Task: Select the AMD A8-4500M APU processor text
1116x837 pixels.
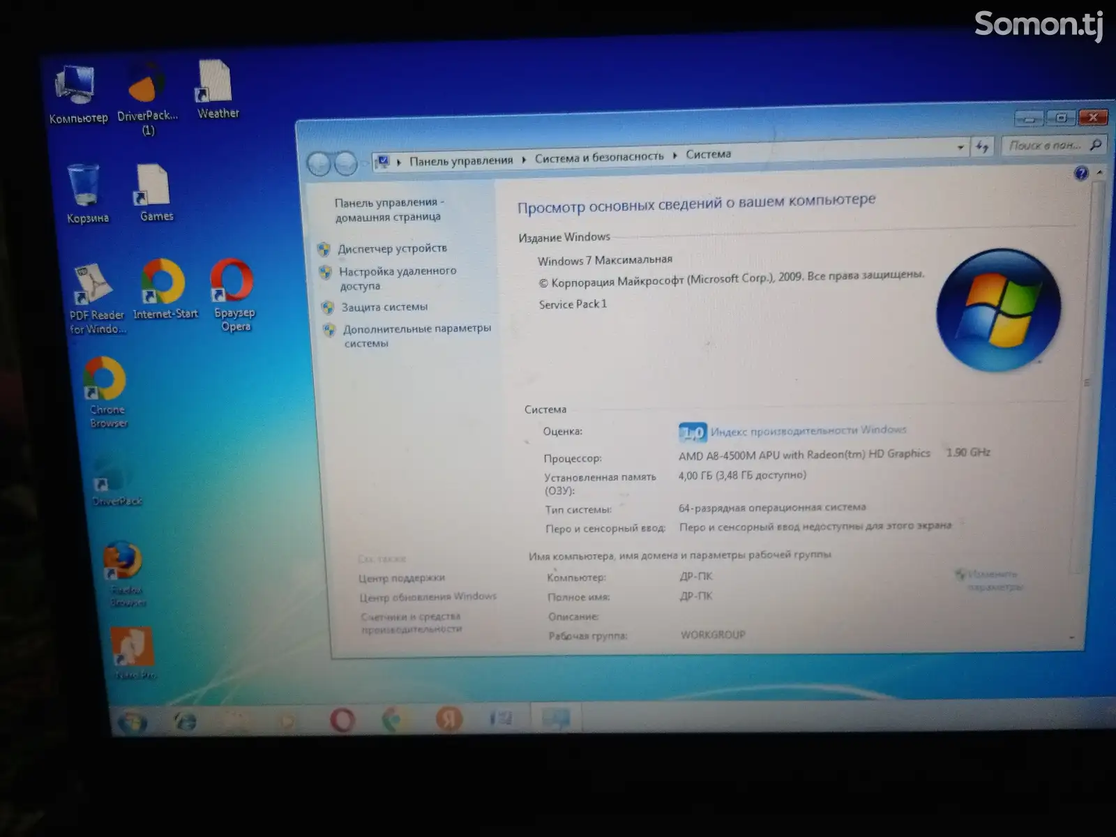Action: pyautogui.click(x=804, y=455)
